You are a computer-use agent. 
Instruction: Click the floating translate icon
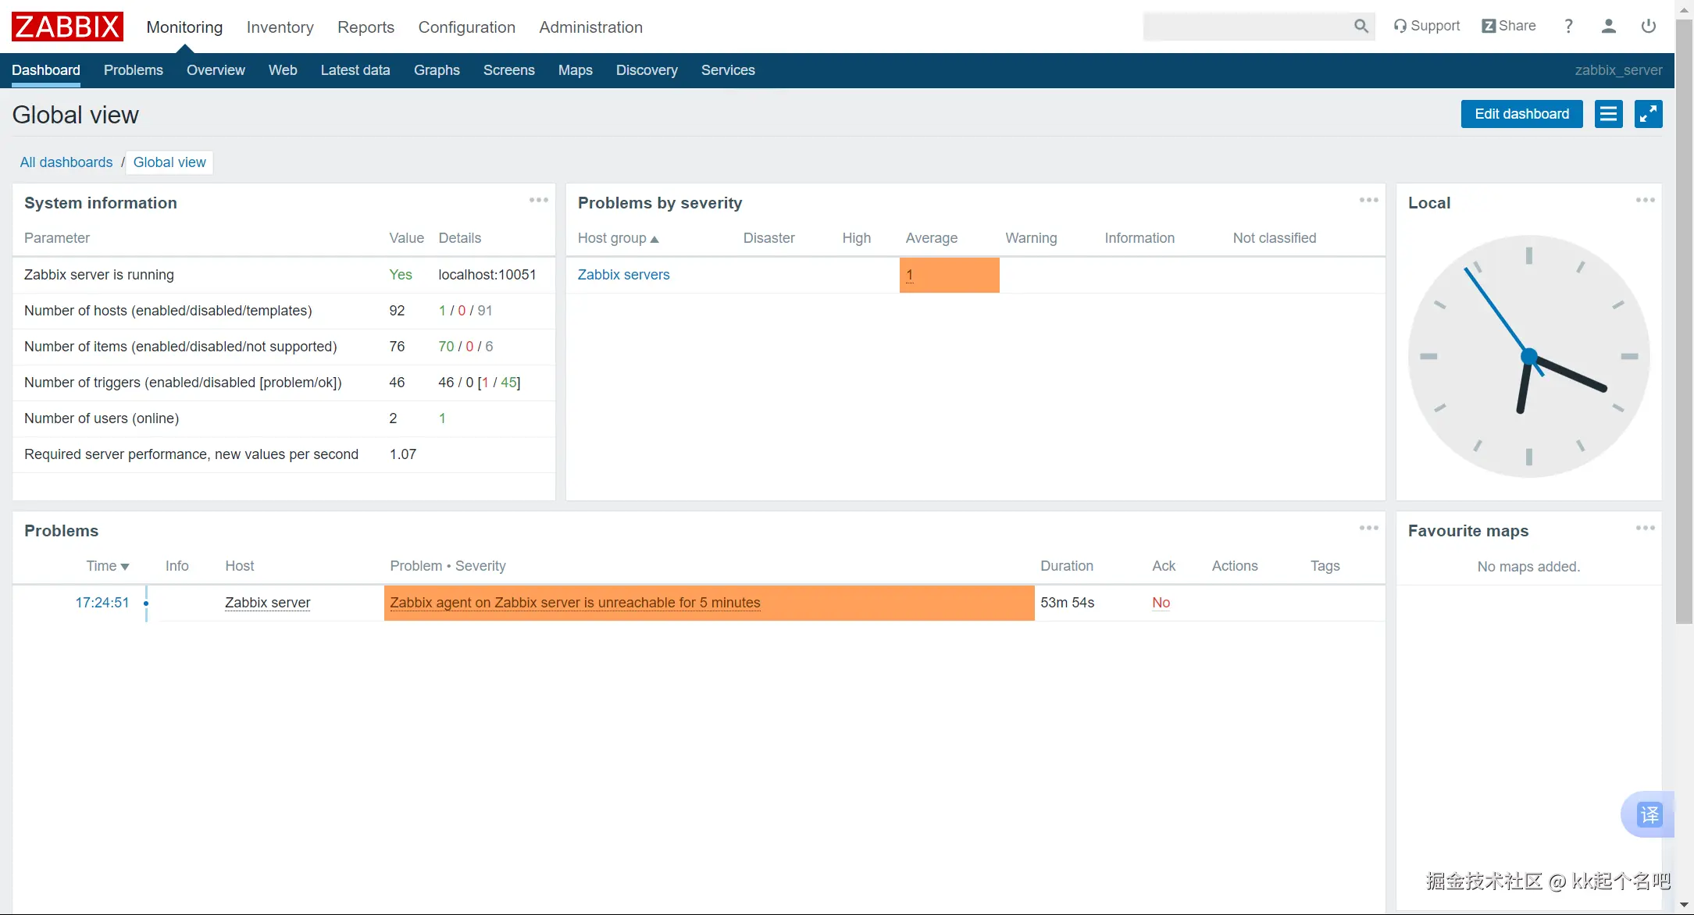pyautogui.click(x=1649, y=815)
